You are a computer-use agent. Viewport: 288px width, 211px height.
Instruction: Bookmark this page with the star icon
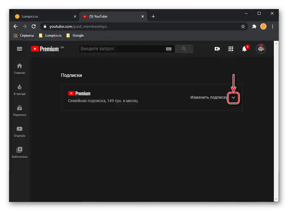(243, 26)
